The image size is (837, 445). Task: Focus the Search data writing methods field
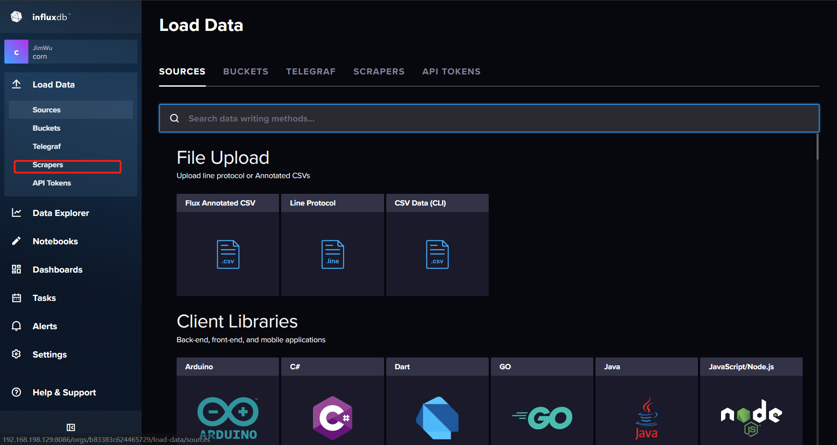489,118
